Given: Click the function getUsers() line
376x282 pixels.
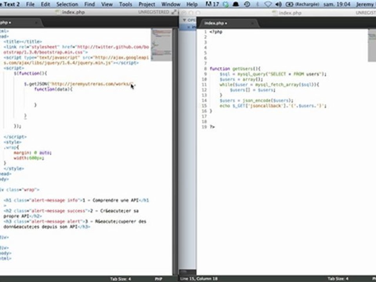Looking at the screenshot, I should click(x=235, y=69).
